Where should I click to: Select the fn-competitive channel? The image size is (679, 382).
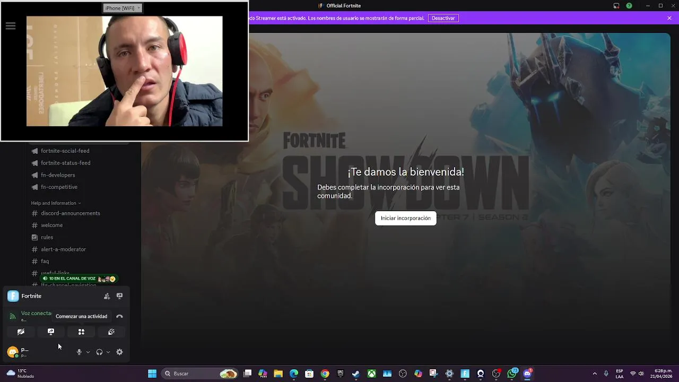[59, 187]
